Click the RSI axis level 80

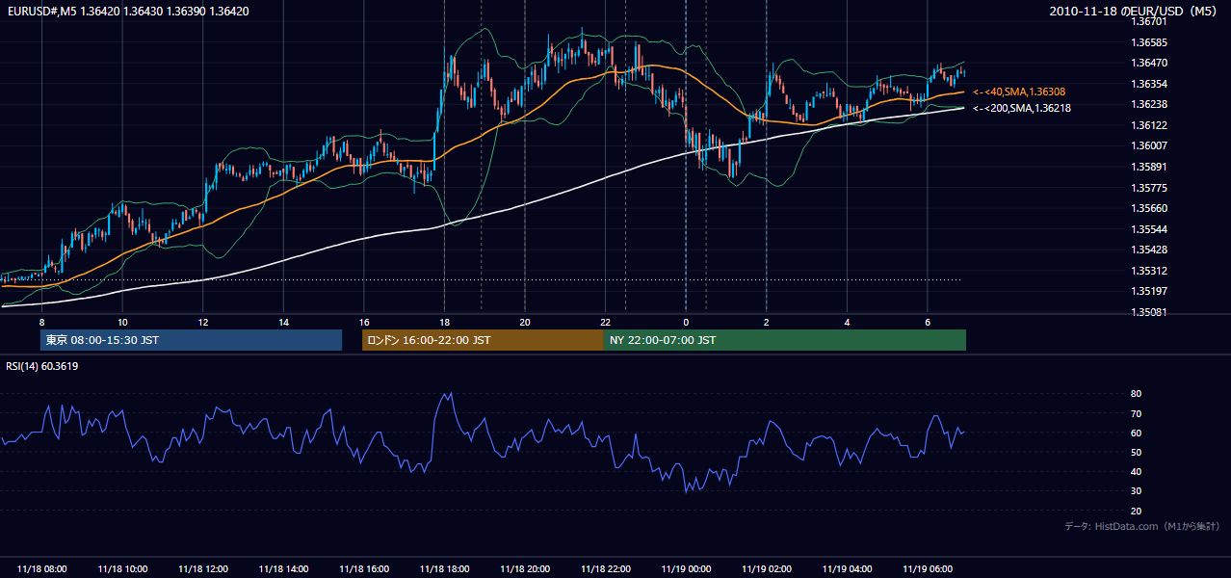(x=1136, y=394)
